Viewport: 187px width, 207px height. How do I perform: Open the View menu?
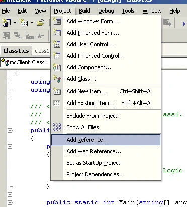[40, 11]
